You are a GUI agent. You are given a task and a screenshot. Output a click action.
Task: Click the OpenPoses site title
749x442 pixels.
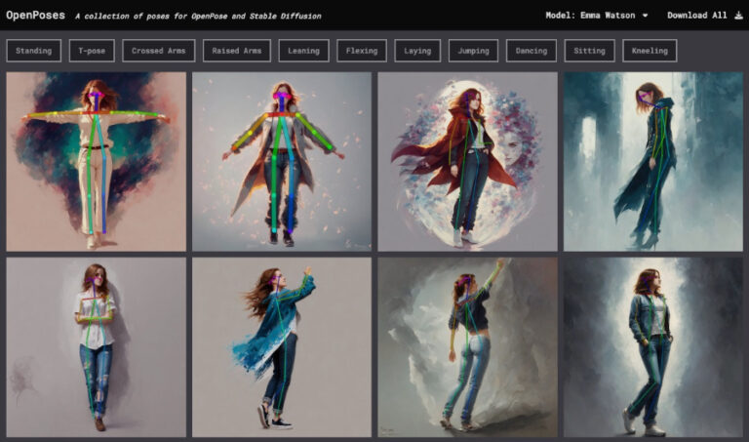35,16
